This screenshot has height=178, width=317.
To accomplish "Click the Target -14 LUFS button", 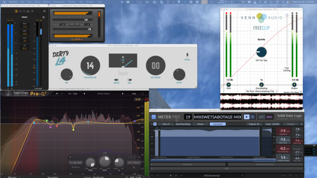I will tap(273, 124).
